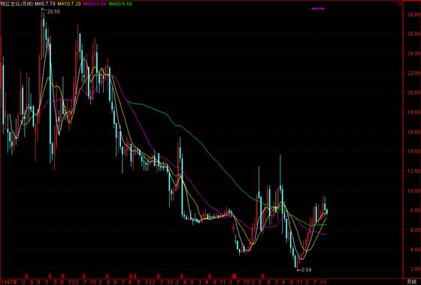Click the last candlestick on the chart

click(x=327, y=211)
